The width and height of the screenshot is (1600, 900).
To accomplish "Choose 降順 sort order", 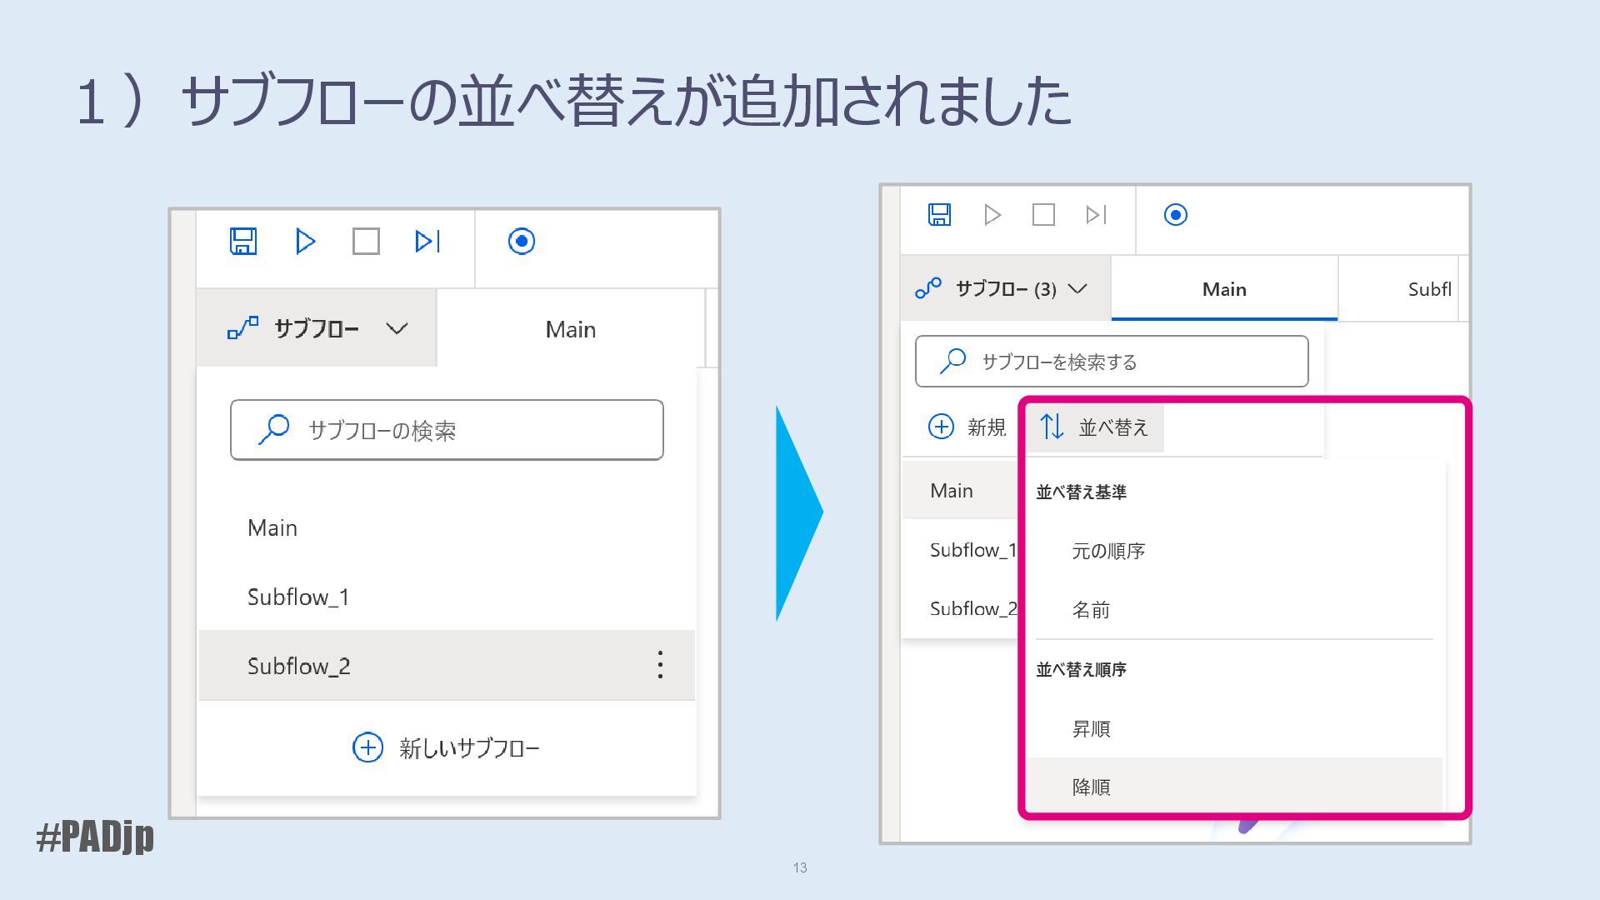I will tap(1091, 787).
